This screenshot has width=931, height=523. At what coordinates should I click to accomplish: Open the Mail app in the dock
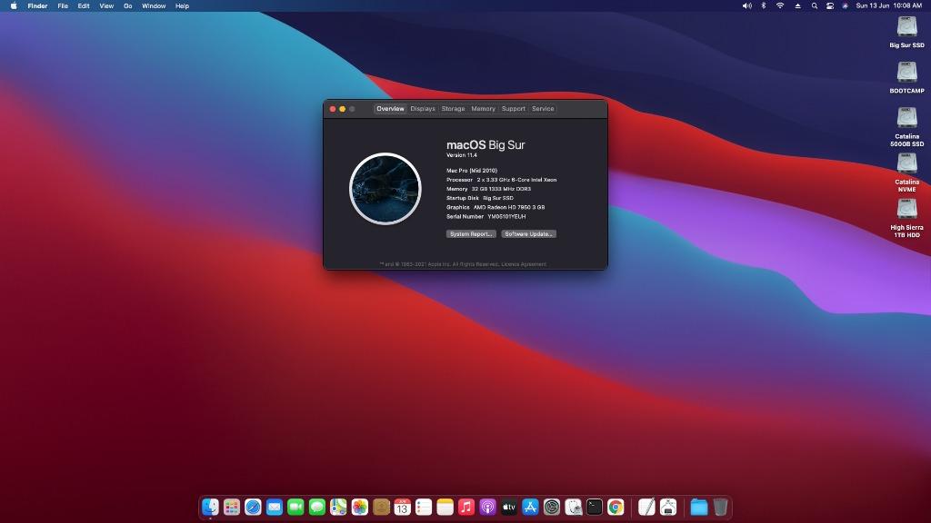pos(275,507)
